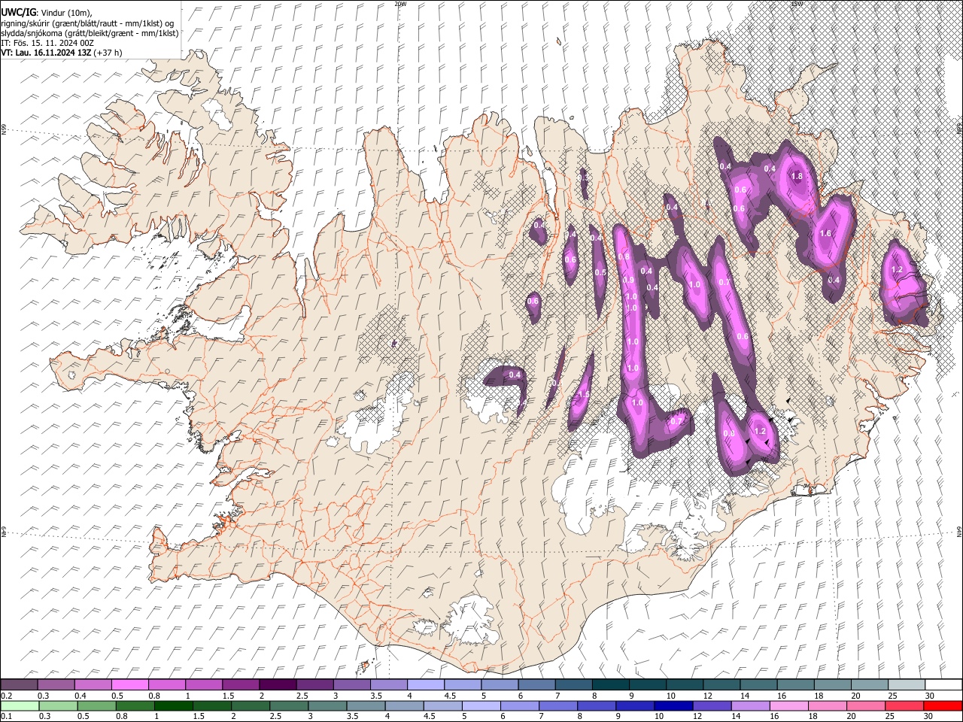Select the 'rigning/skúrir' legend description line

pos(87,23)
